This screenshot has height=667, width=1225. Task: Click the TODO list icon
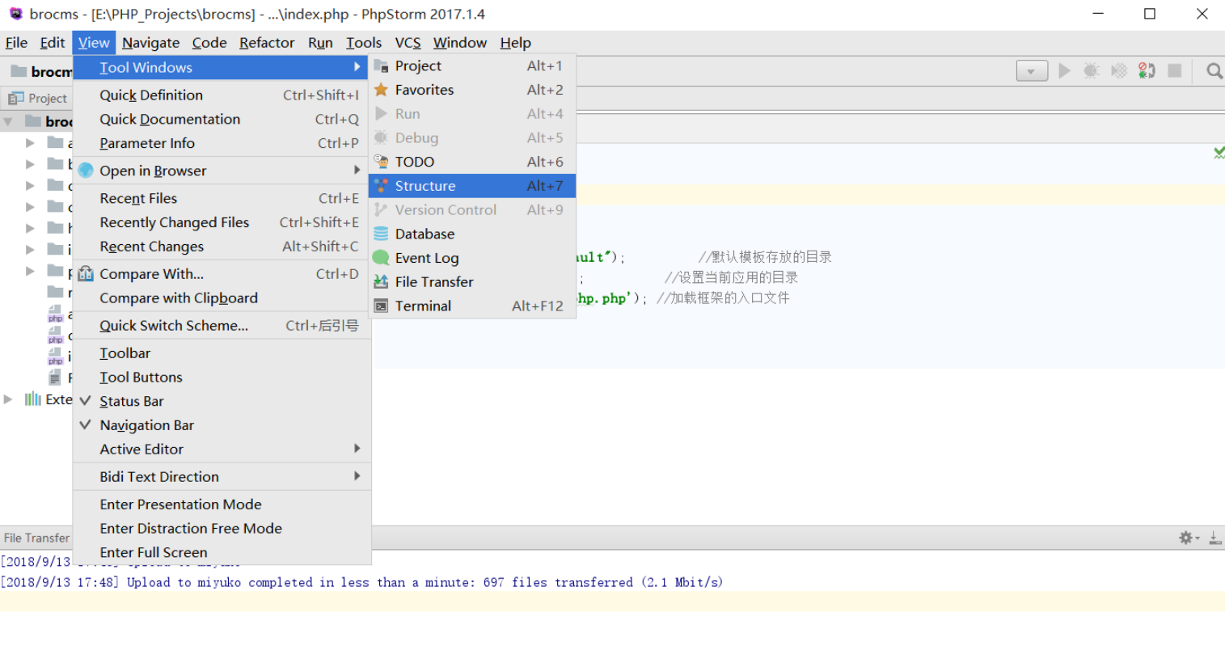point(381,162)
